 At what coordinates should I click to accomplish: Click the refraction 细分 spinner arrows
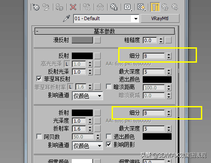click(169, 113)
